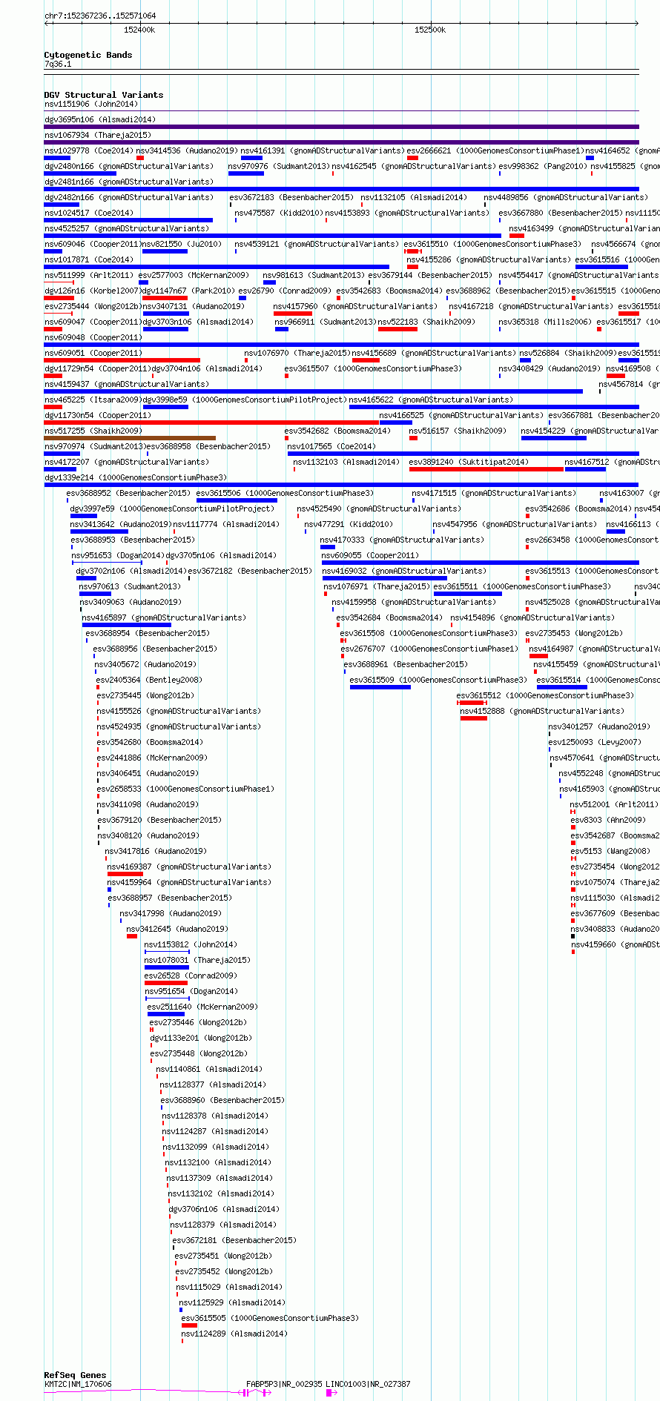
Task: Click esv2405364 (Bentley2008) label
Action: point(149,680)
